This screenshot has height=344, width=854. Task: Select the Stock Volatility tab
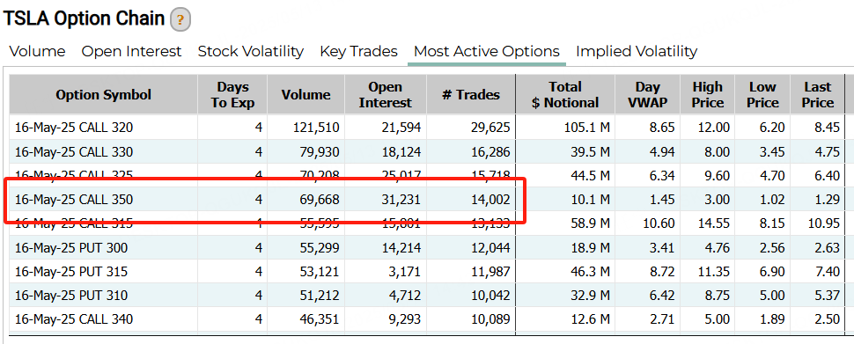tap(251, 52)
